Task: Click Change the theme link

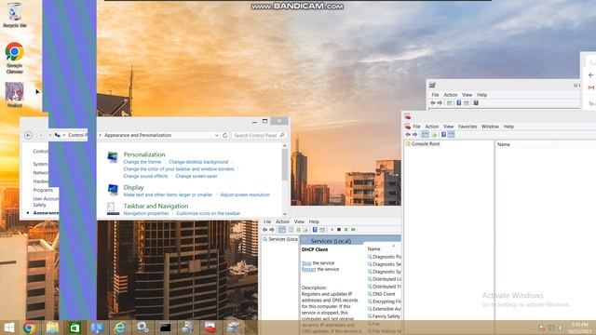Action: point(142,162)
